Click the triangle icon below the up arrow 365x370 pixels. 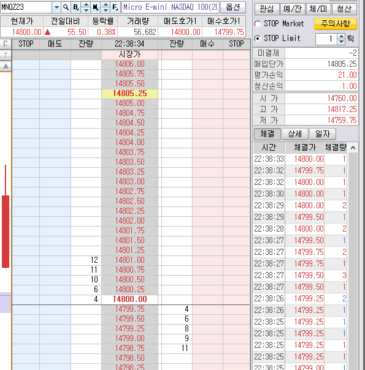pyautogui.click(x=6, y=66)
